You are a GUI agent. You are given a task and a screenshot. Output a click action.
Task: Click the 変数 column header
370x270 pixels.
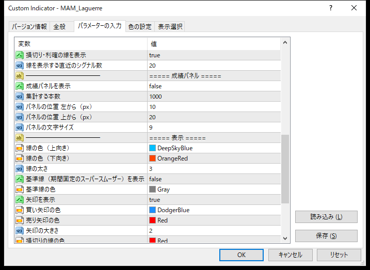[x=81, y=44]
